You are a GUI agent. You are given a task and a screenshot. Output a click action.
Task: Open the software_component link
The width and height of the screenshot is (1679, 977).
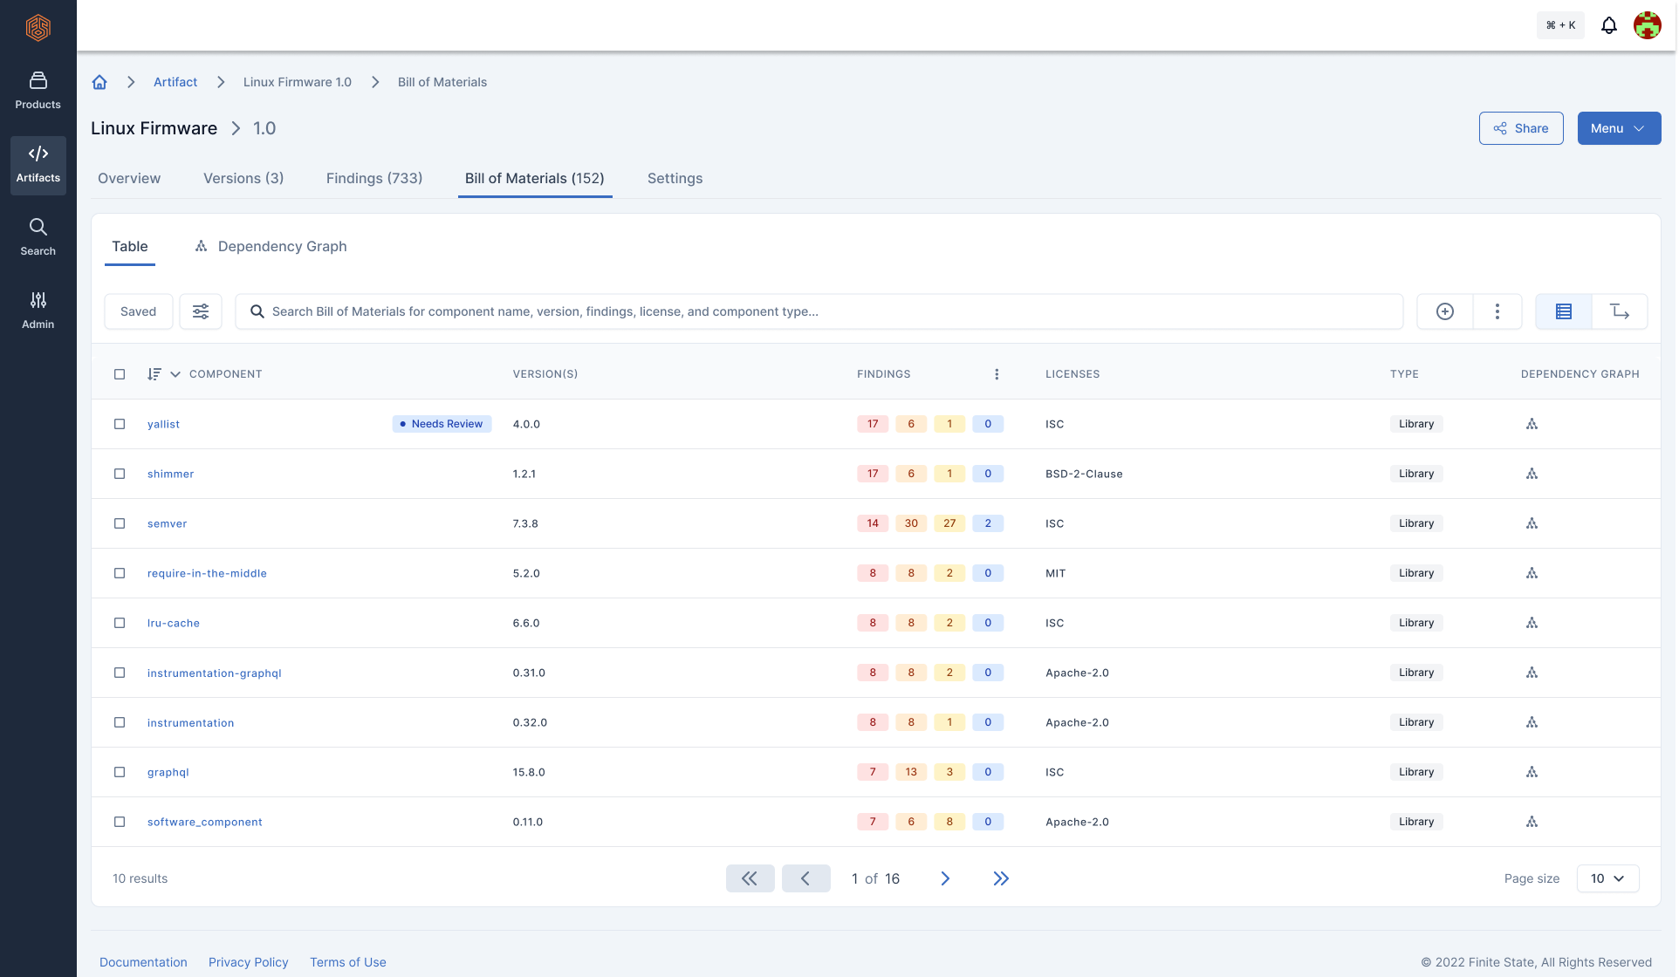click(x=205, y=822)
